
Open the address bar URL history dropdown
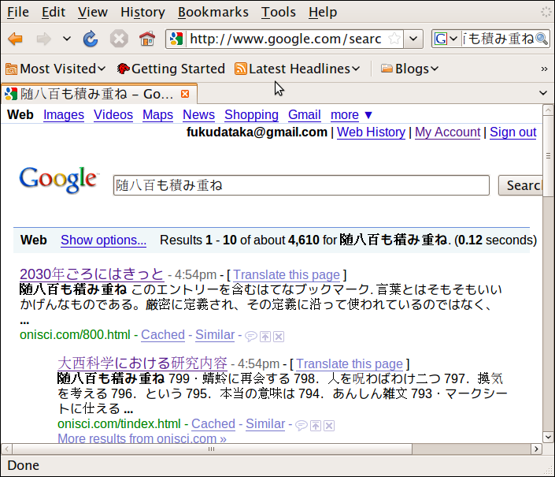click(413, 39)
